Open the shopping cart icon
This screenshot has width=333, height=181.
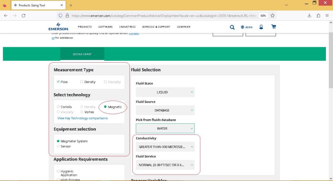[274, 27]
